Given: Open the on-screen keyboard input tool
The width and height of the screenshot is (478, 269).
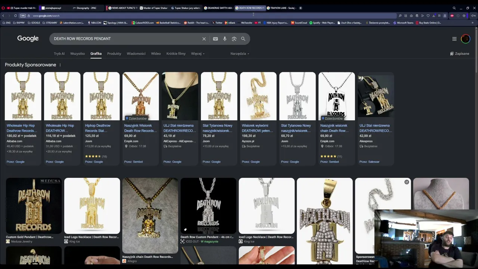Looking at the screenshot, I should pos(215,39).
